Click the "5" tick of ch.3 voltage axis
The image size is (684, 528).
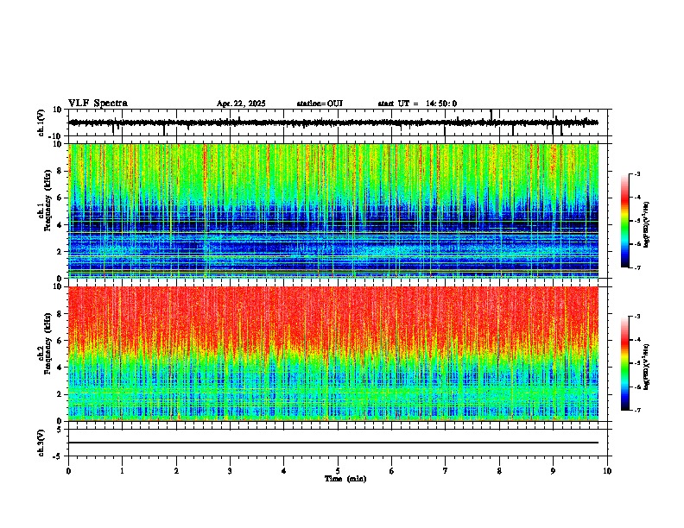pyautogui.click(x=60, y=429)
